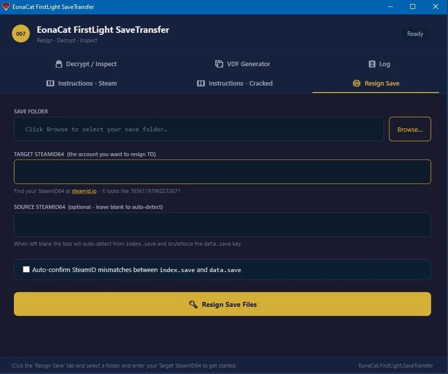The width and height of the screenshot is (448, 374).
Task: Click the example ID 76561197960272671
Action: [x=155, y=191]
